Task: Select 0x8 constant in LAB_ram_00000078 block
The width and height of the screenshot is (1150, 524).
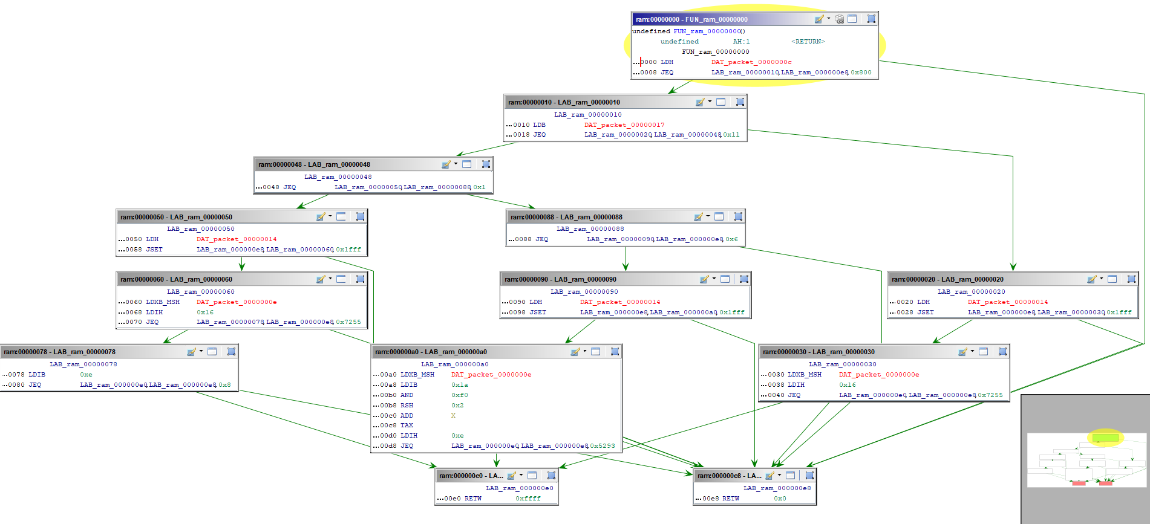Action: 225,385
